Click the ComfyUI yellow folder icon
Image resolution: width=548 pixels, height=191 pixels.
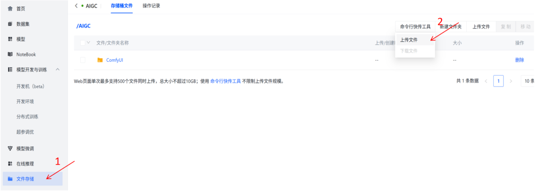[x=100, y=60]
